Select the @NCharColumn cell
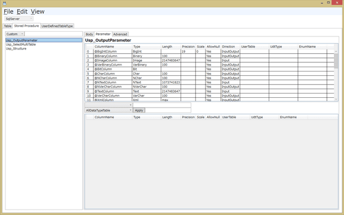Image resolution: width=344 pixels, height=215 pixels. (113, 78)
